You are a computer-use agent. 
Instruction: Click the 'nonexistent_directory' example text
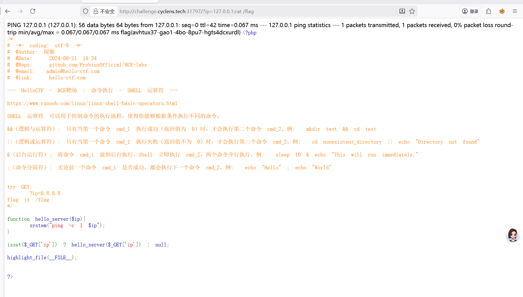pos(352,142)
